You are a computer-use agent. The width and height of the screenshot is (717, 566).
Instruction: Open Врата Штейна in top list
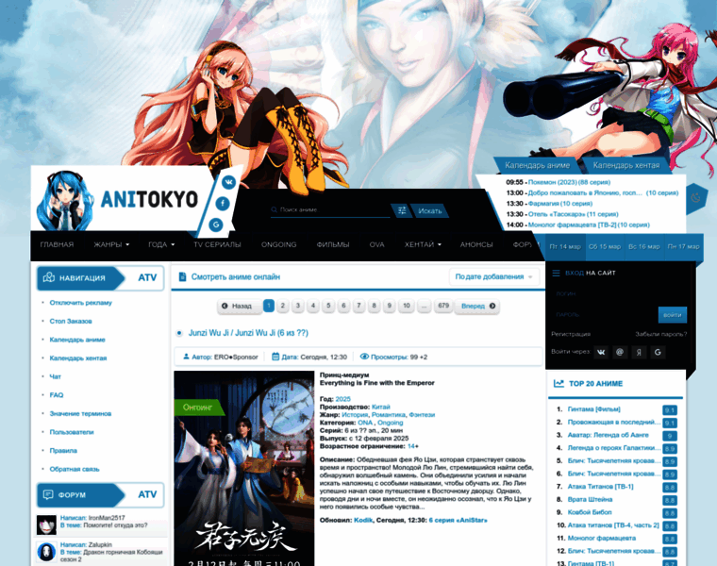click(590, 499)
